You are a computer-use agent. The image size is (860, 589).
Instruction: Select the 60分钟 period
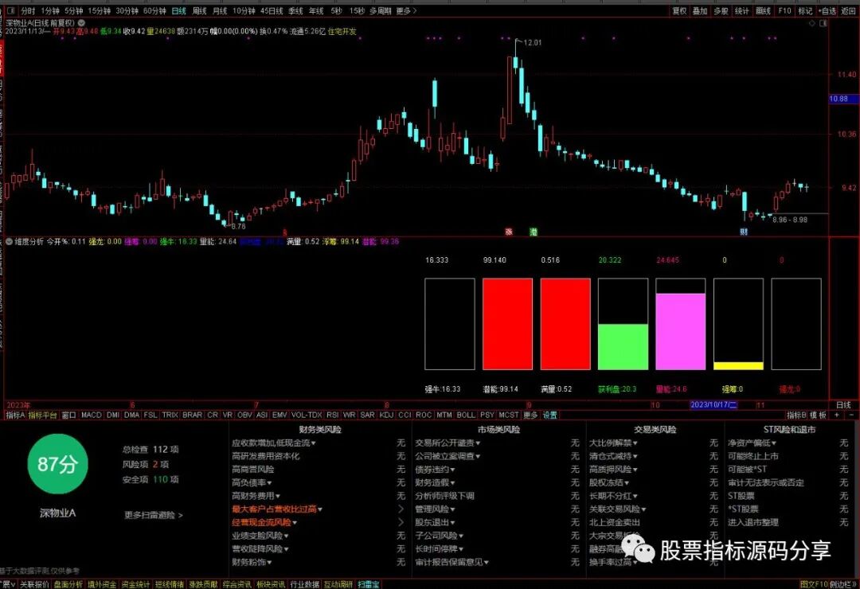(x=154, y=10)
